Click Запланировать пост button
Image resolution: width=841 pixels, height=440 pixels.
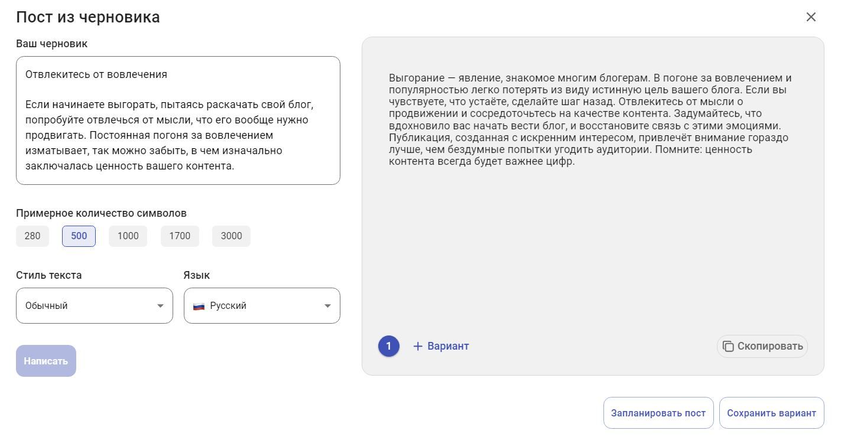658,413
